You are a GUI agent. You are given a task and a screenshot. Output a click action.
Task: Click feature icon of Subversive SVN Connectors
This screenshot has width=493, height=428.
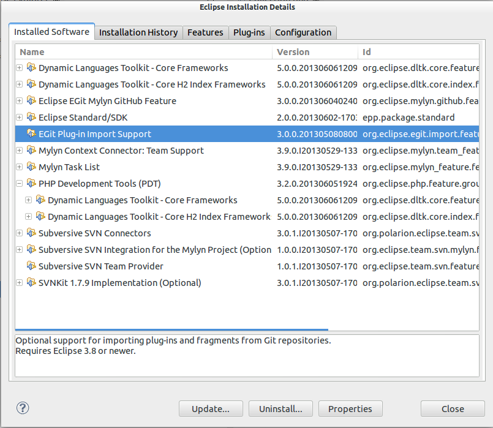(x=31, y=233)
